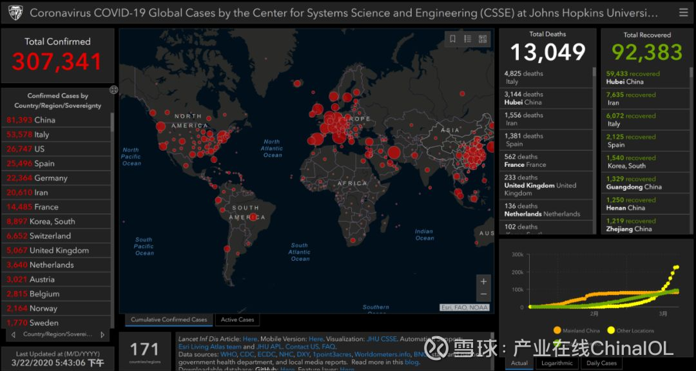Viewport: 696px width, 371px height.
Task: Go to previous list view with left arrow
Action: 14,334
